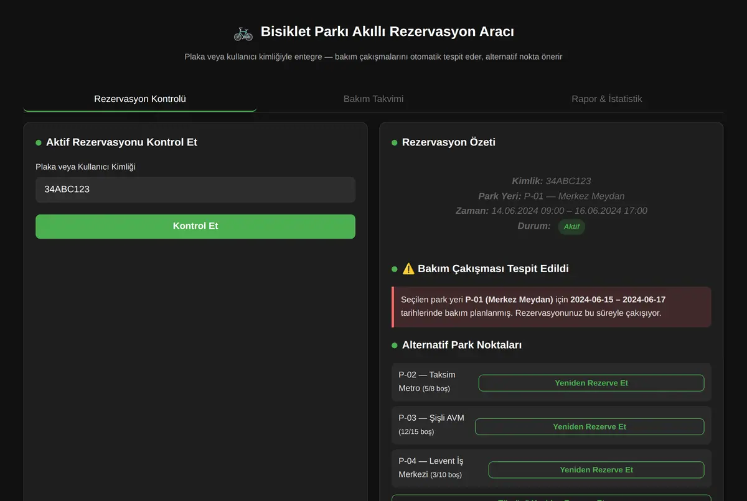Image resolution: width=747 pixels, height=501 pixels.
Task: Click the bicycle icon in the title
Action: (243, 33)
